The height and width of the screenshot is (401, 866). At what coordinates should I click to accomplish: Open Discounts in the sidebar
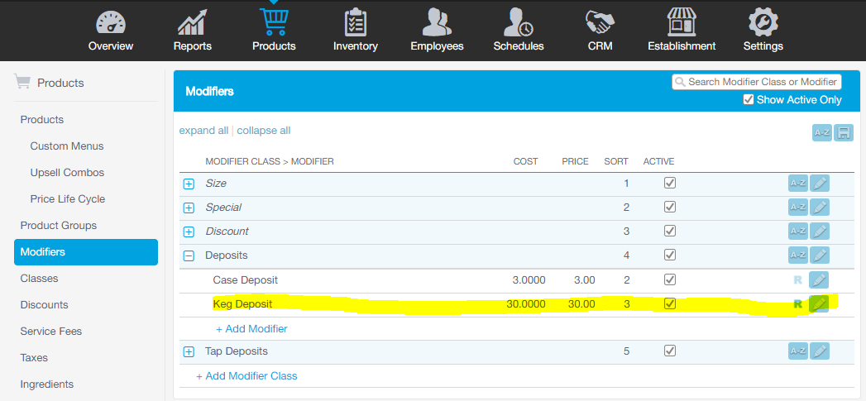(44, 305)
